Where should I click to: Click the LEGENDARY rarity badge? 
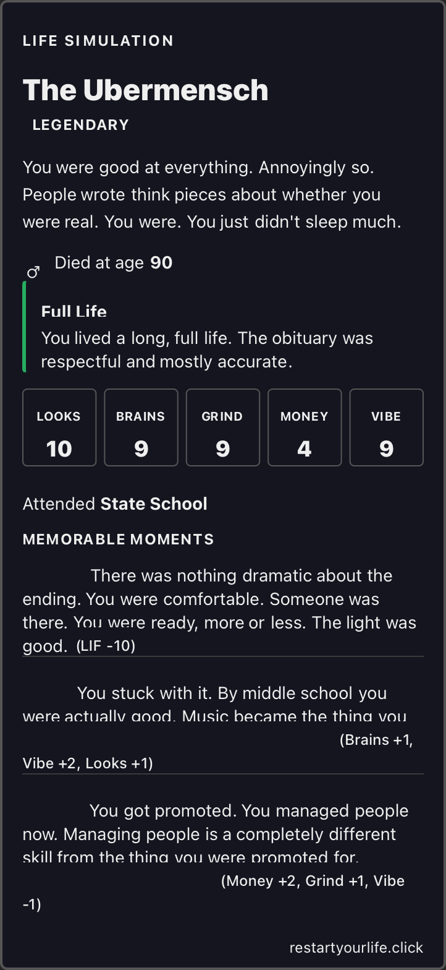pos(80,125)
